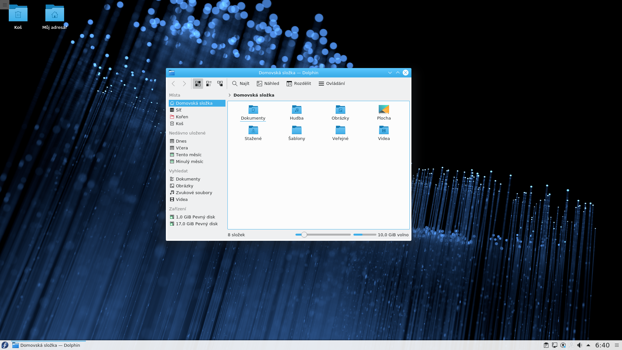The width and height of the screenshot is (622, 350).
Task: Adjust the icon zoom slider
Action: 304,235
